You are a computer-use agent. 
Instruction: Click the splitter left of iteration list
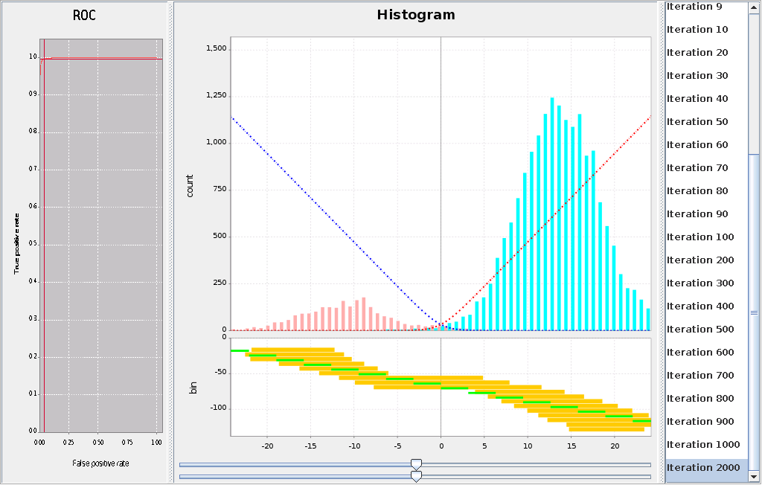660,242
